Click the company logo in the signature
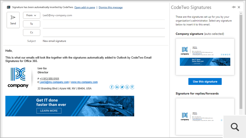246x138 pixels. [18, 78]
